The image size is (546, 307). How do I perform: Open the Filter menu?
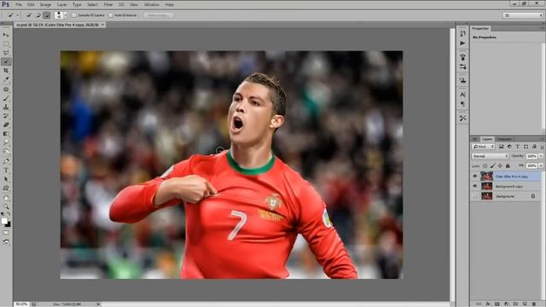coord(108,5)
